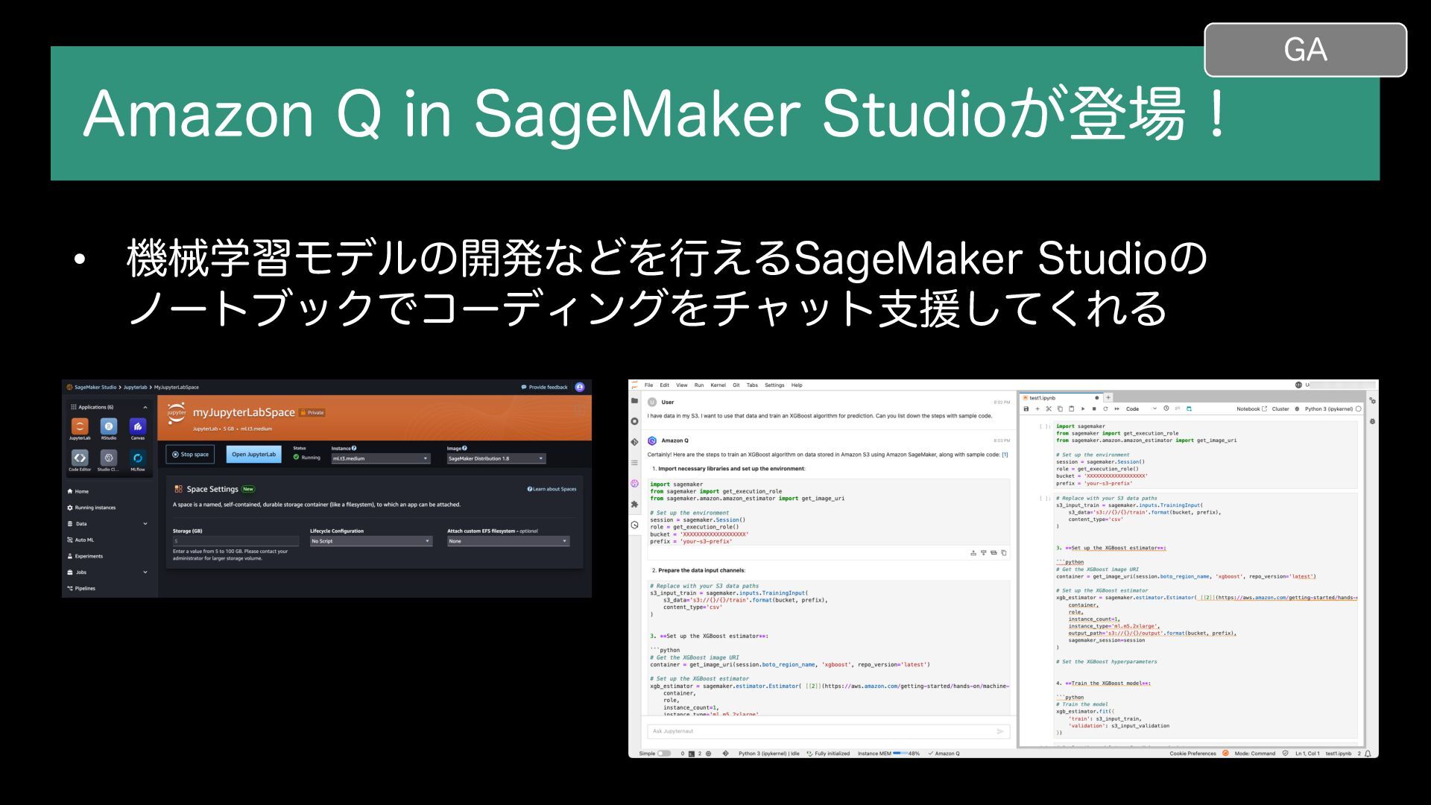Image resolution: width=1431 pixels, height=805 pixels.
Task: Click the Code Editor app icon
Action: (80, 458)
